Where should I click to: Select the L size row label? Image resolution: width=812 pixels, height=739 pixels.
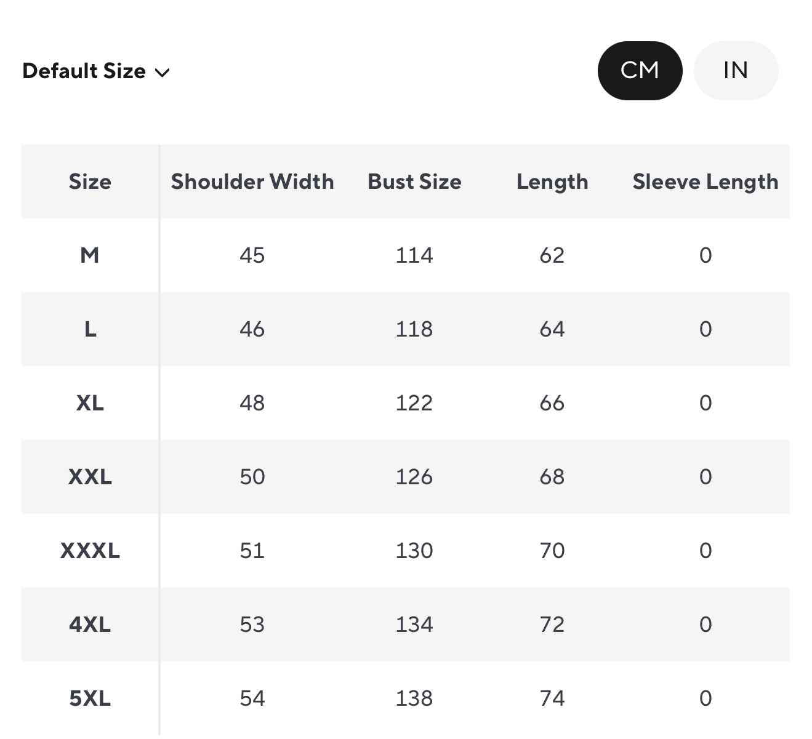click(90, 329)
